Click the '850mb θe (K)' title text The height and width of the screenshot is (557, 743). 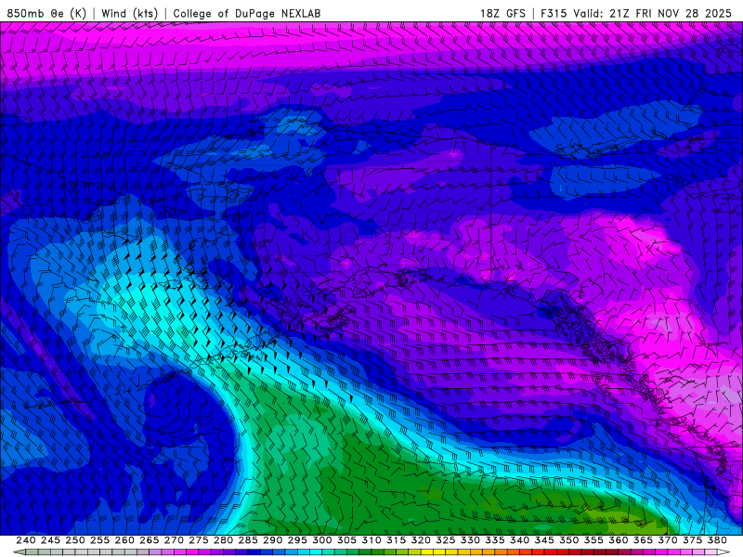(x=46, y=14)
